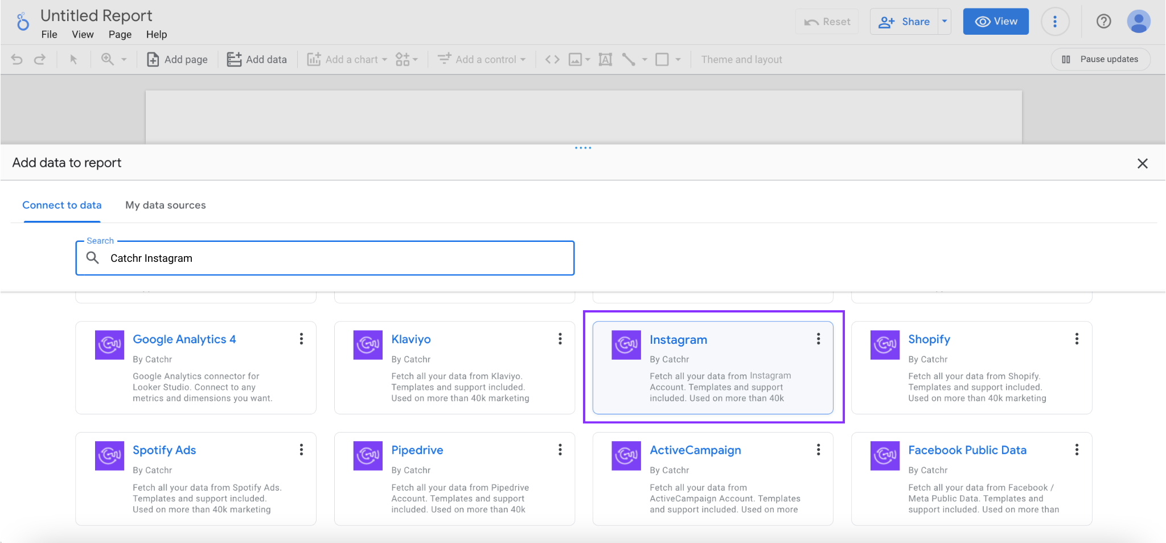Image resolution: width=1166 pixels, height=543 pixels.
Task: Click the Undo icon
Action: pyautogui.click(x=17, y=59)
